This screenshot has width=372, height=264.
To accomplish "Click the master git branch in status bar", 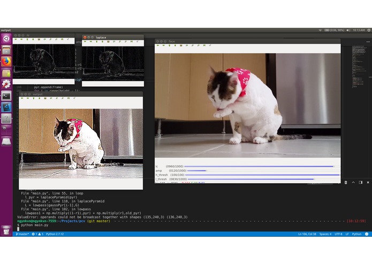I will (x=22, y=234).
